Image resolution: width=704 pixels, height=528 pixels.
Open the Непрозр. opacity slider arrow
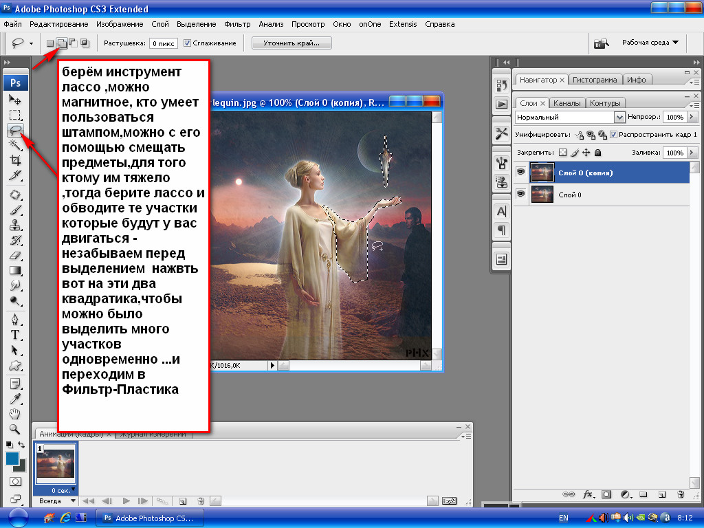click(x=692, y=117)
